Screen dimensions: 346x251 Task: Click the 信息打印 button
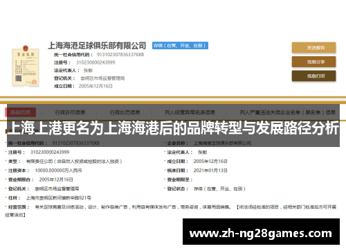(x=313, y=76)
